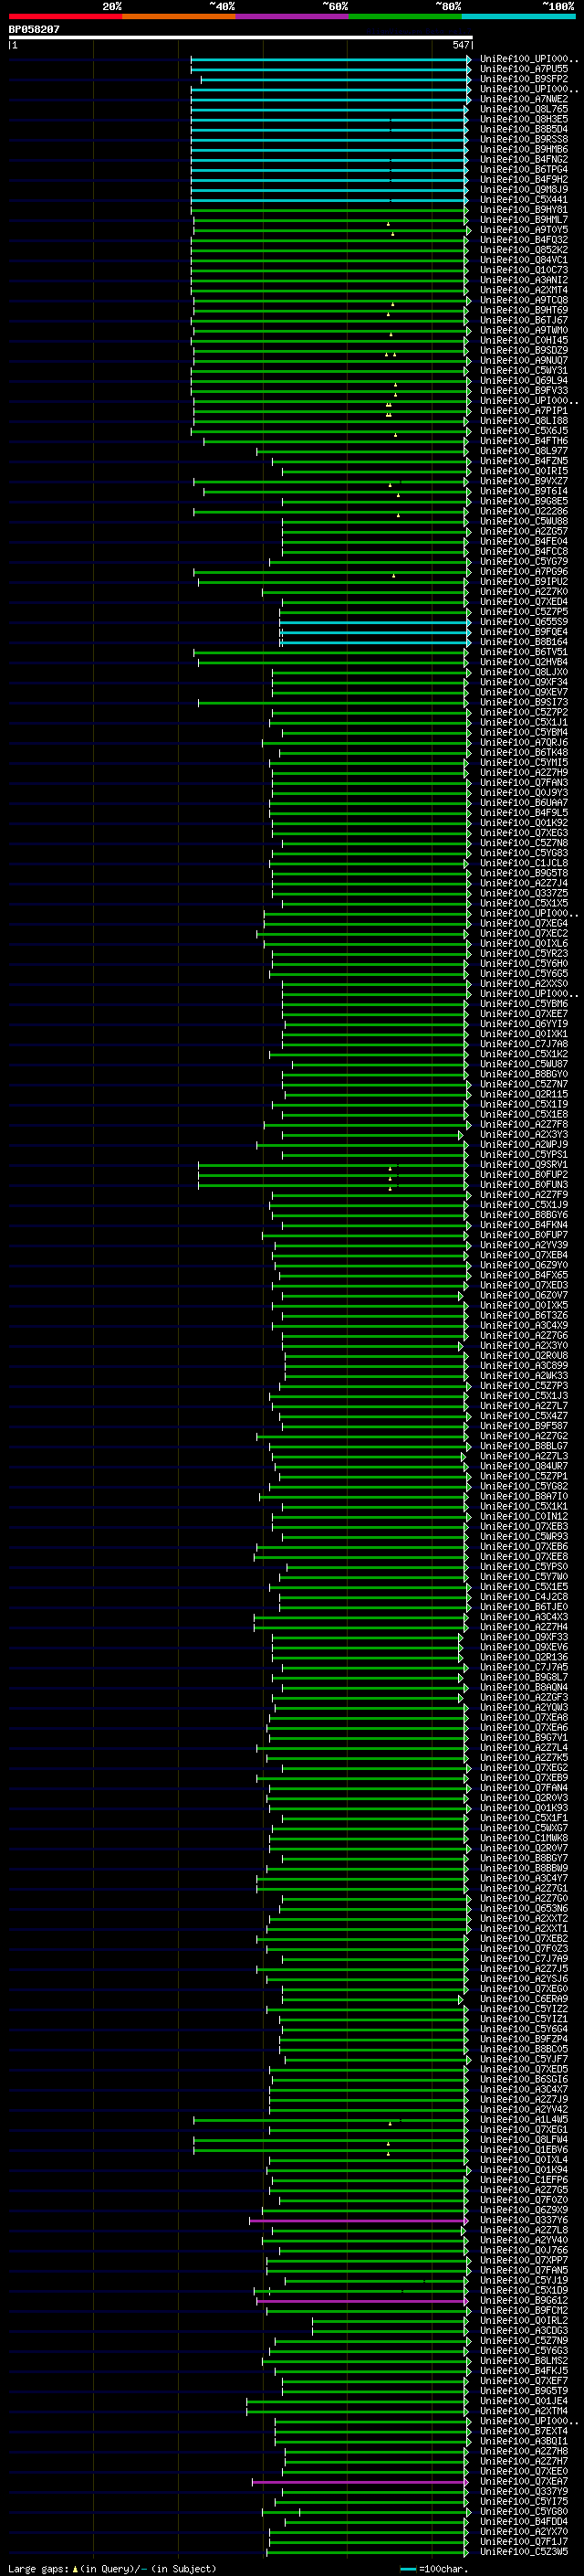
Task: Select the UniRef100_B8B164 label
Action: 523,642
